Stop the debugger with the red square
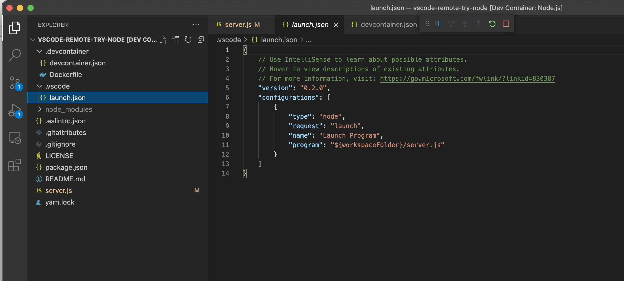 pos(506,24)
